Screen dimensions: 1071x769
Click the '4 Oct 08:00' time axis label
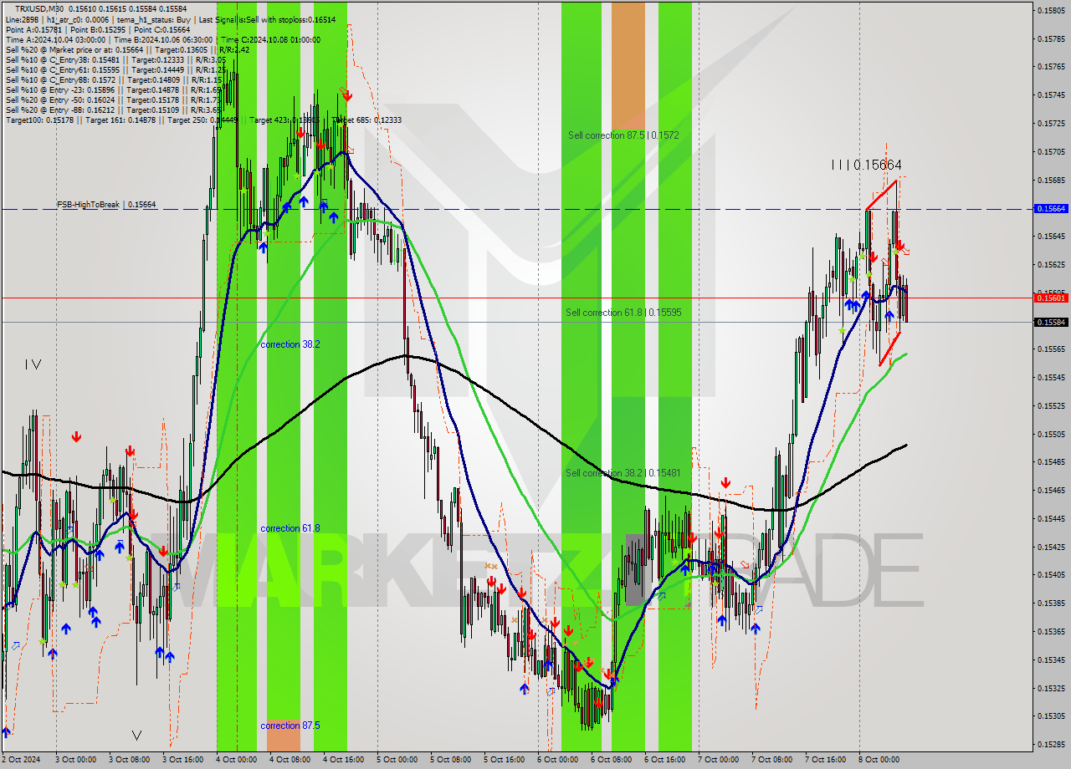coord(290,760)
